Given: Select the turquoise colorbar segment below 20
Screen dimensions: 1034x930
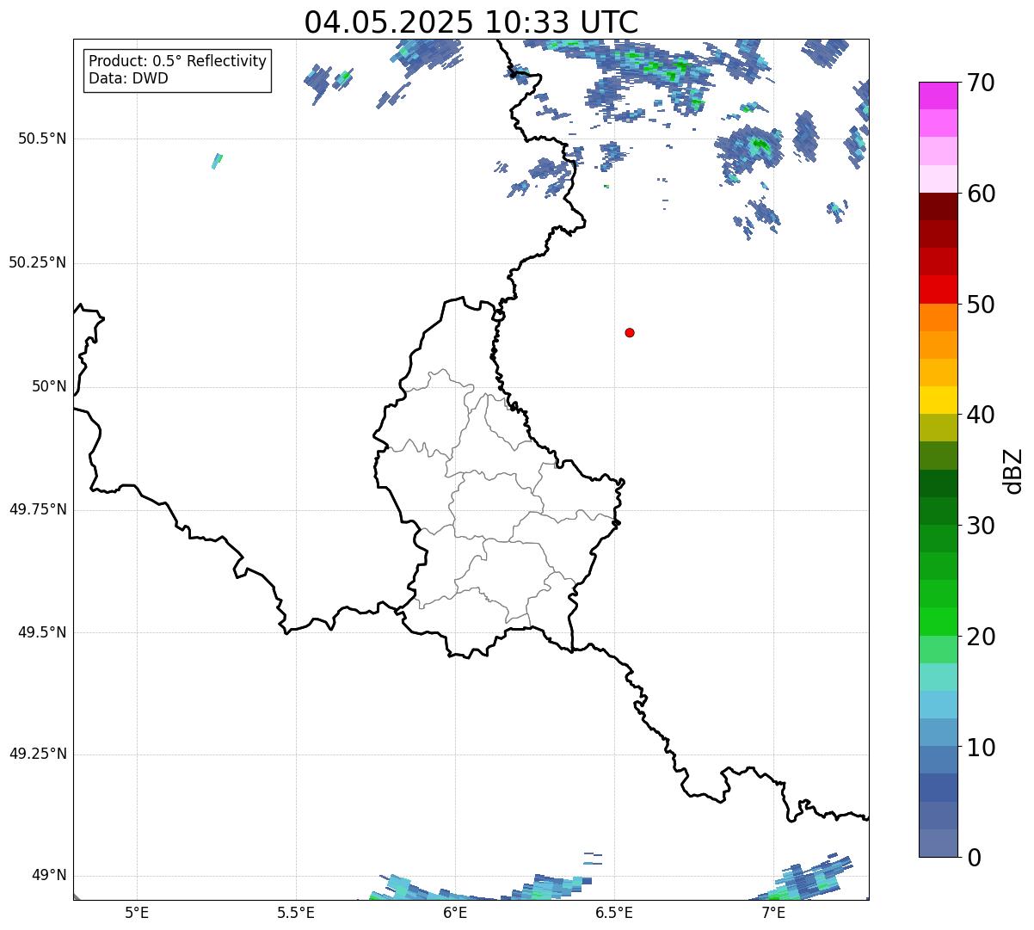Looking at the screenshot, I should 939,677.
